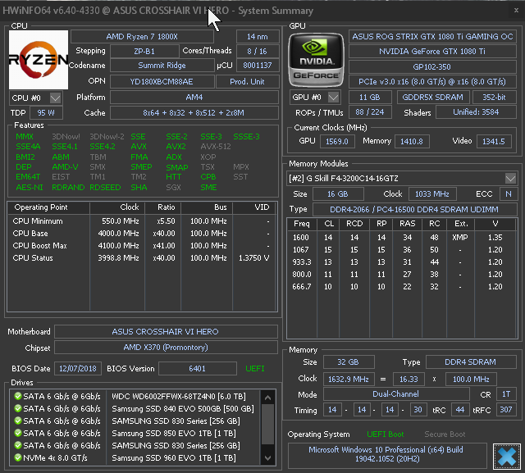This screenshot has height=473, width=525.
Task: Click the Windows 10 Professional build field
Action: 386,454
